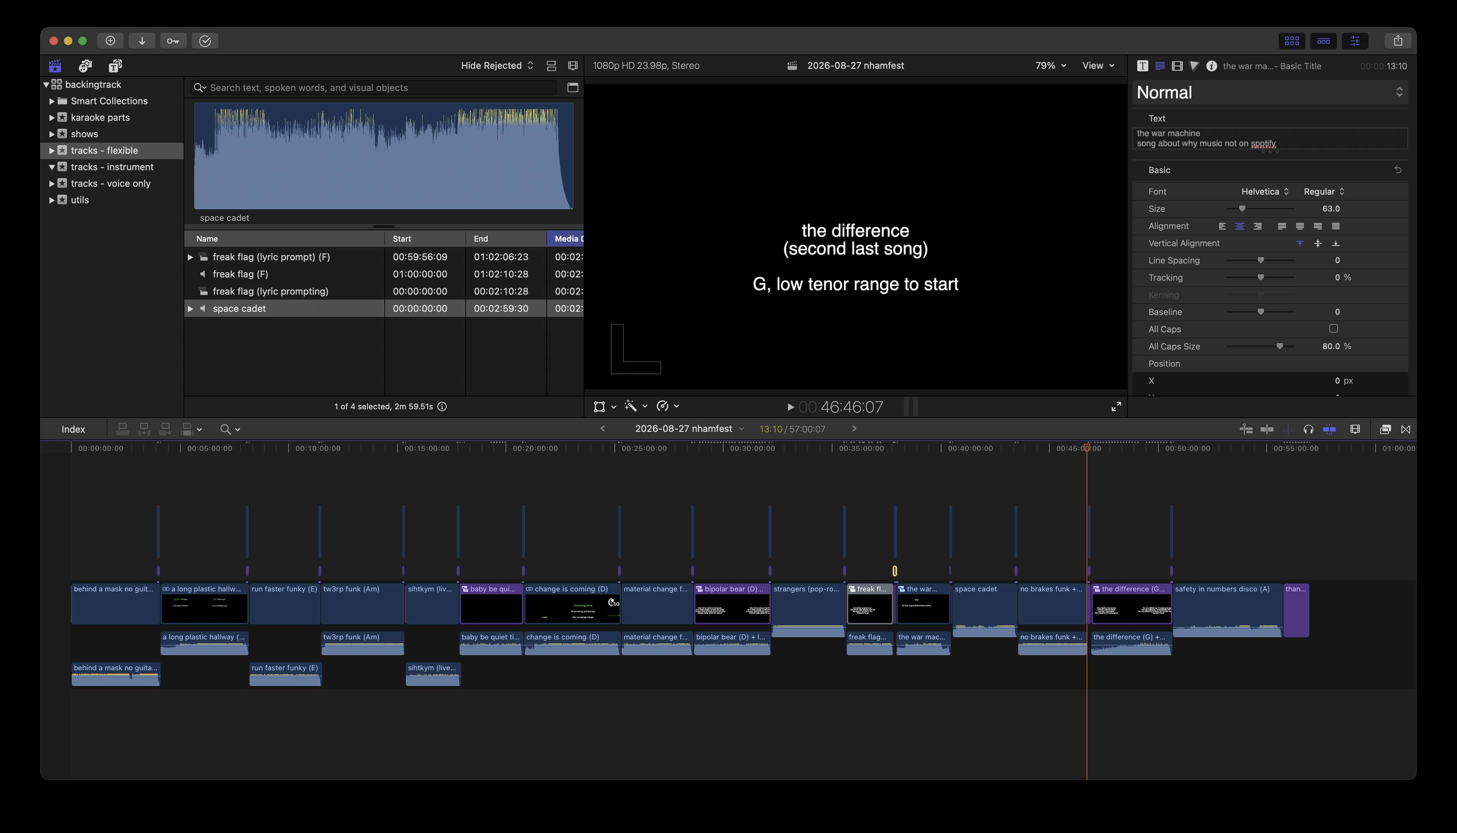Viewport: 1457px width, 833px height.
Task: Open Titles and Generators sidebar icon
Action: 116,66
